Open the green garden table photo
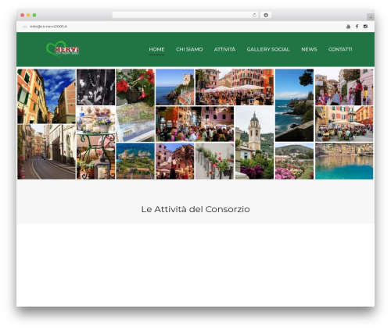The height and width of the screenshot is (330, 391). coord(95,143)
